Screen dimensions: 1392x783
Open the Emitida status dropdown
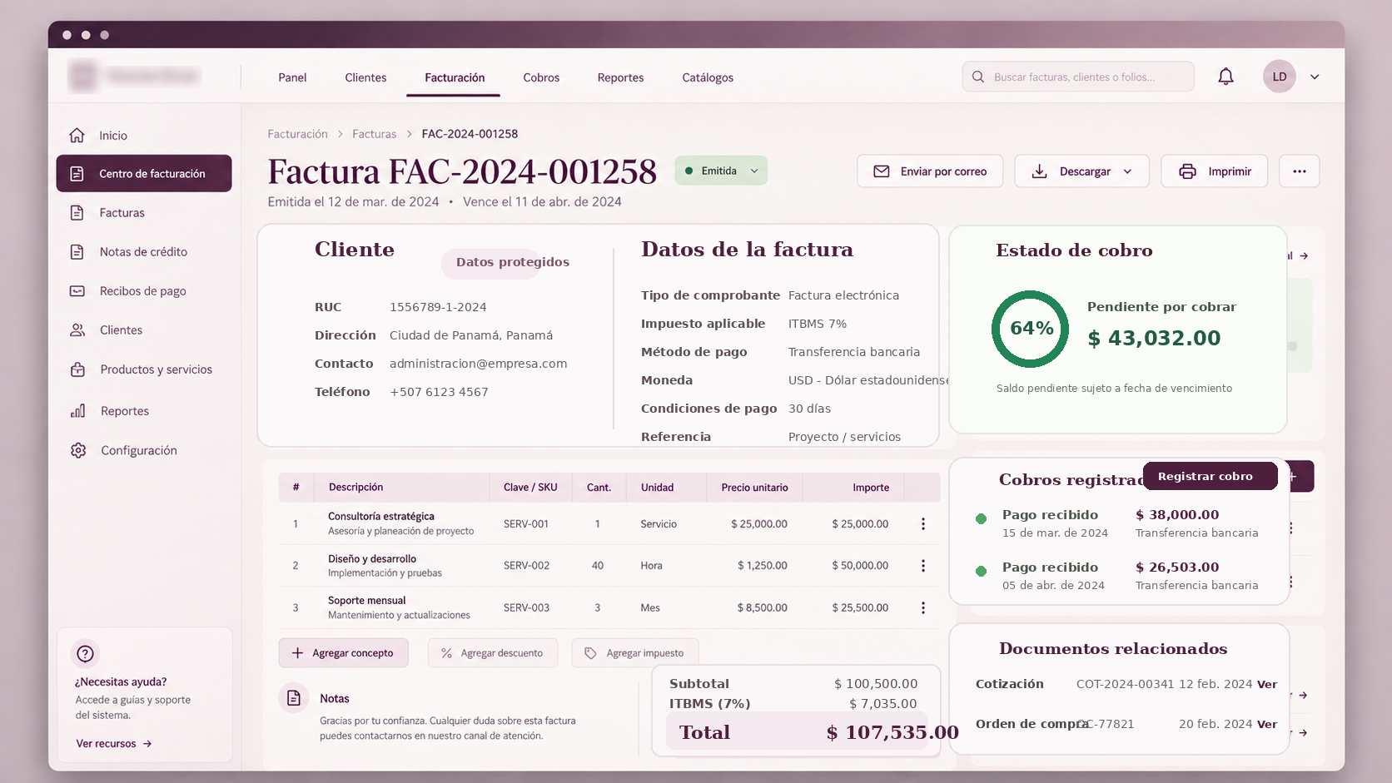point(721,171)
